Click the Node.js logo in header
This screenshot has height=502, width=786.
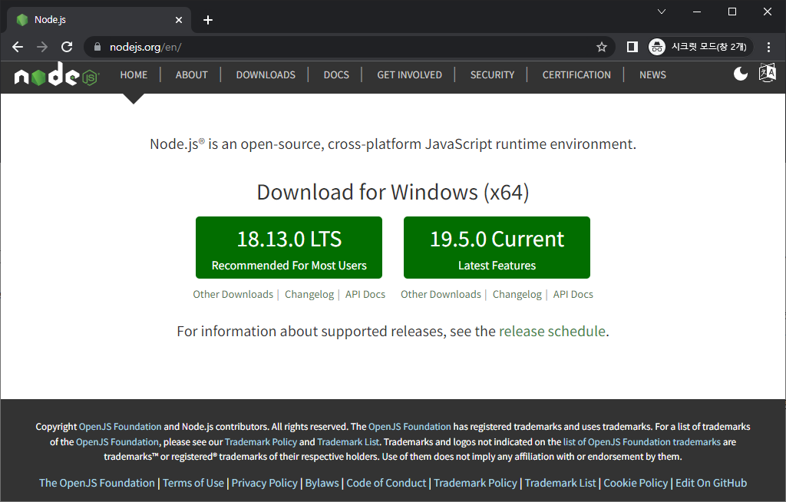(x=57, y=74)
